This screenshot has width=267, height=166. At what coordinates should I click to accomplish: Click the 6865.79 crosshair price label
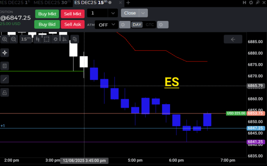point(256,86)
